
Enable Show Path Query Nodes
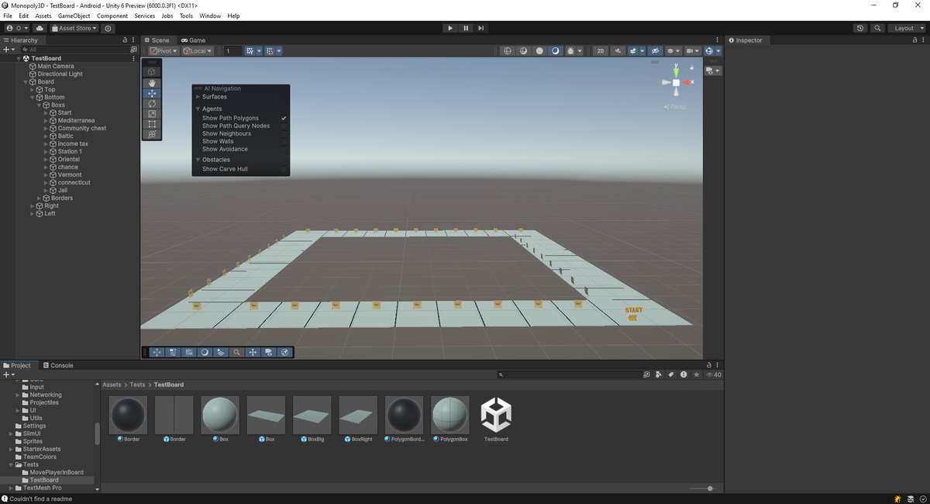click(x=284, y=126)
